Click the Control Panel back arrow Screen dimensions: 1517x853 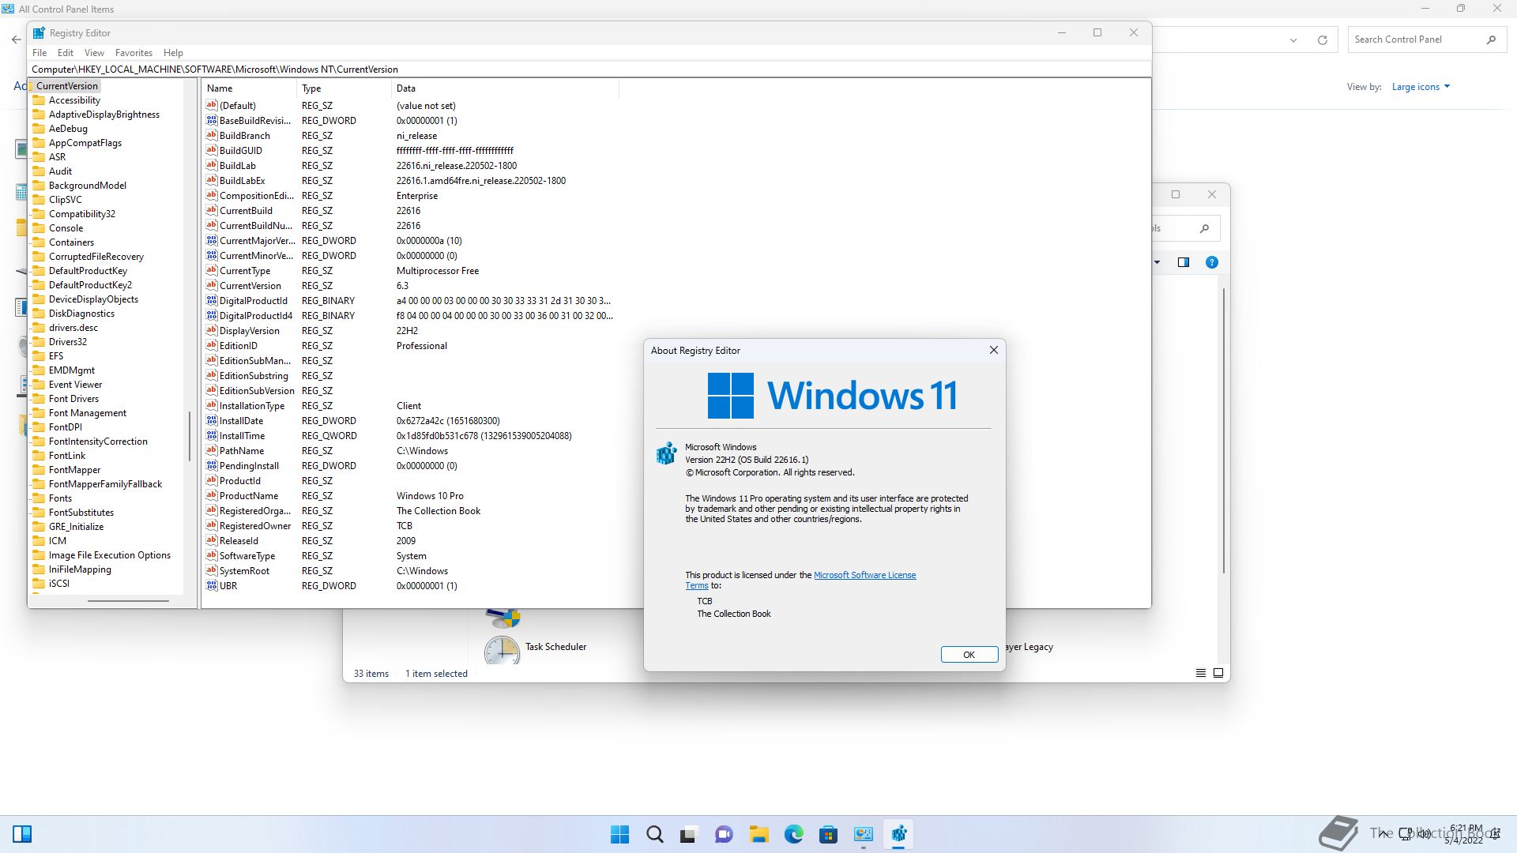coord(17,39)
